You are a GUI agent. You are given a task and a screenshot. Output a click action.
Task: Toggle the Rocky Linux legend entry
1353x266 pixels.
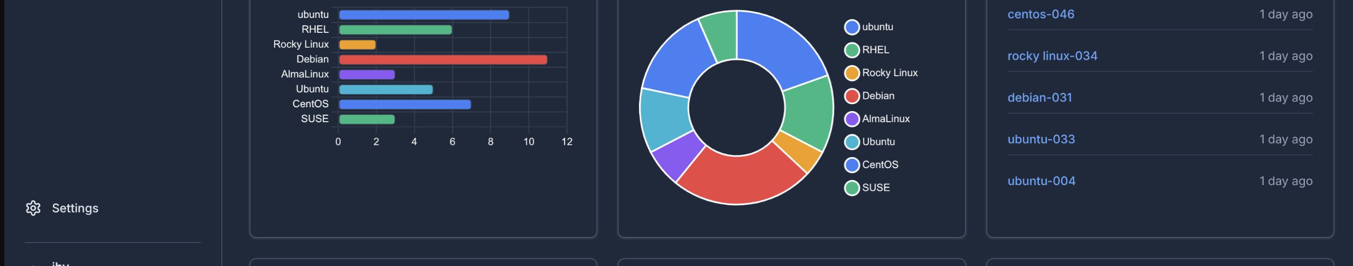pos(889,73)
